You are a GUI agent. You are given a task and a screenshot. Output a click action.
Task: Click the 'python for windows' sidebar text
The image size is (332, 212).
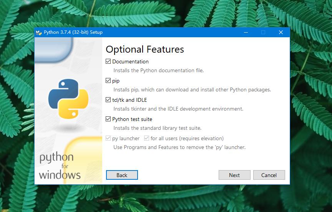pos(60,166)
